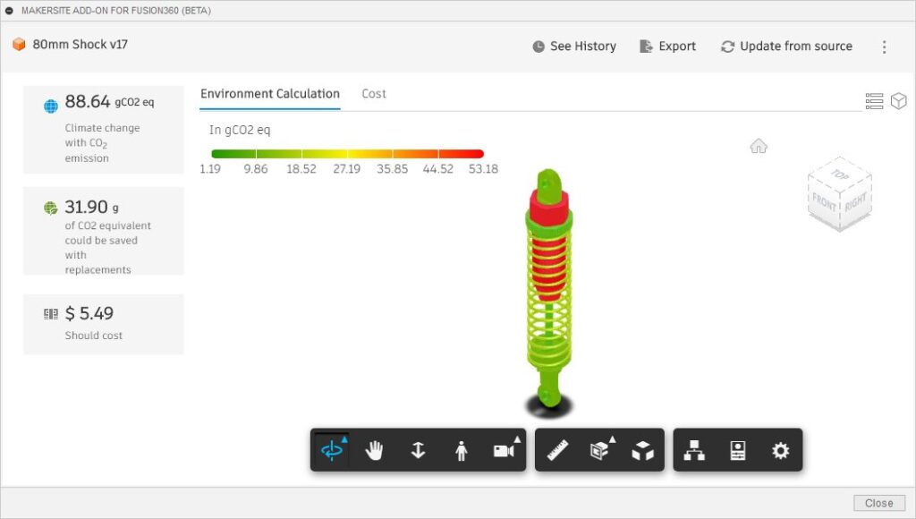Select the Pan tool
This screenshot has height=519, width=916.
tap(375, 450)
